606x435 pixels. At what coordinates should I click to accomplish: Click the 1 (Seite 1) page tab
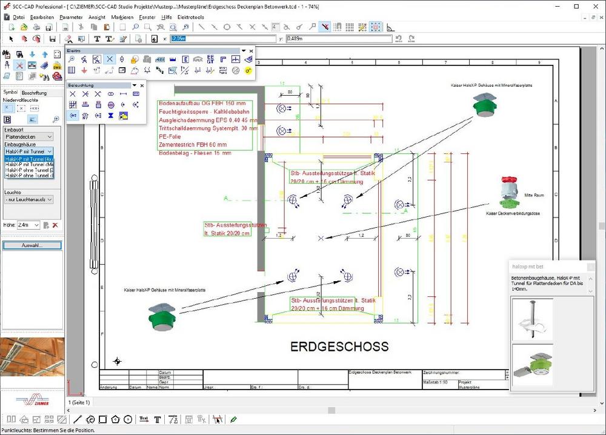click(x=79, y=402)
